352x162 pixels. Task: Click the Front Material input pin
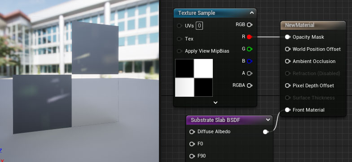[287, 110]
